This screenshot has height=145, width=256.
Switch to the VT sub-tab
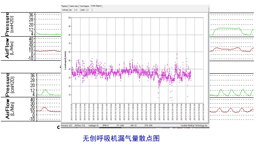pyautogui.click(x=76, y=10)
